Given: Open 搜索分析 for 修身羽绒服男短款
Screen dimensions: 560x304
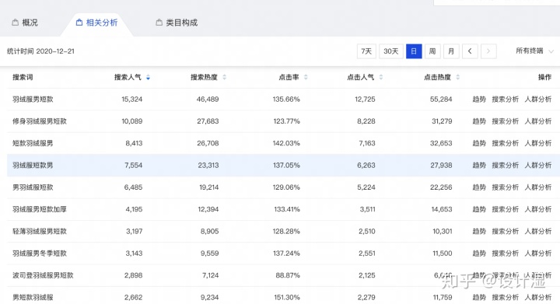Looking at the screenshot, I should click(506, 121).
